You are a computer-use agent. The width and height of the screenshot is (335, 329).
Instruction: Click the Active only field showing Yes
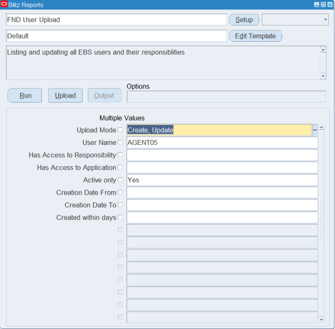pyautogui.click(x=222, y=180)
